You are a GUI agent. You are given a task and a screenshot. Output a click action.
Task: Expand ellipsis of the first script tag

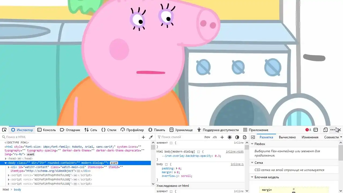pyautogui.click(x=75, y=175)
